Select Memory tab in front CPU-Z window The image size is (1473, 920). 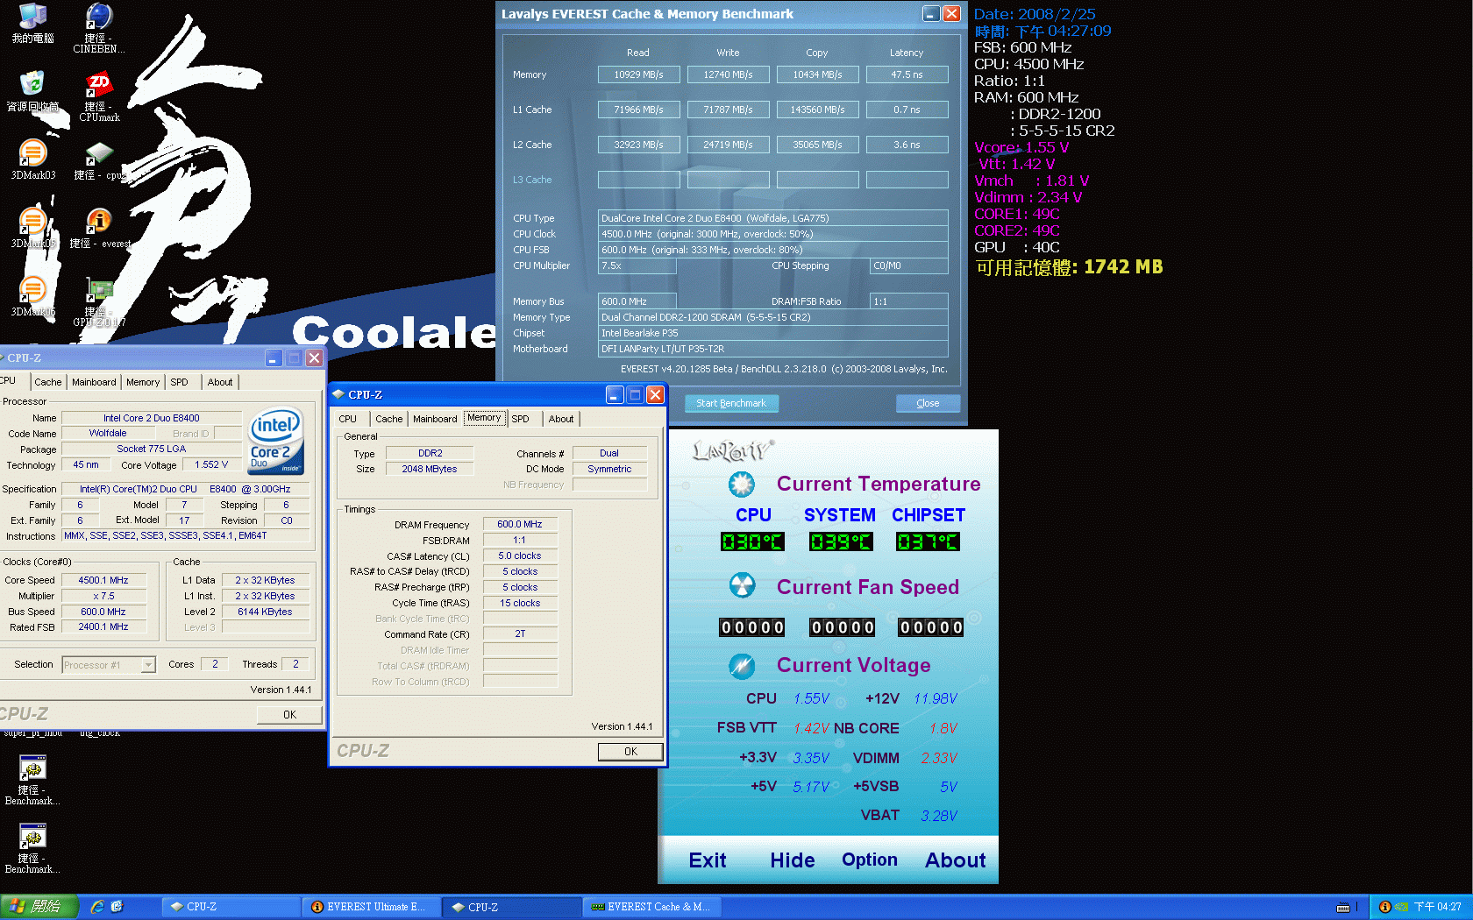pyautogui.click(x=484, y=418)
